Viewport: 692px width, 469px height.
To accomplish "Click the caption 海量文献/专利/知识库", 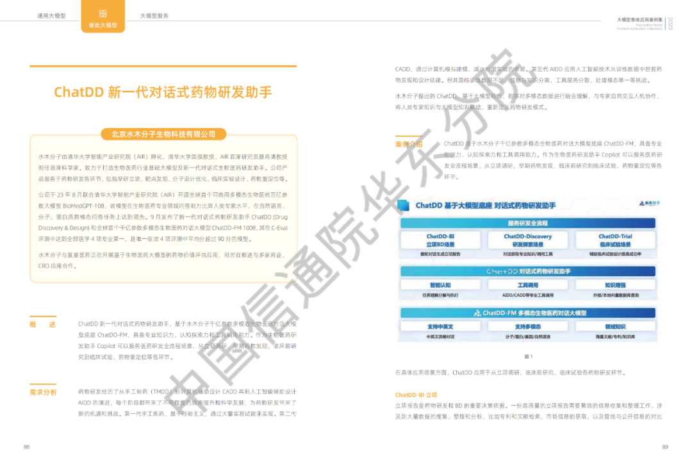I will pos(615,336).
